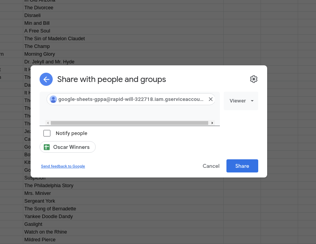Select the cell 'Disraeli'
This screenshot has width=316, height=244.
(123, 15)
